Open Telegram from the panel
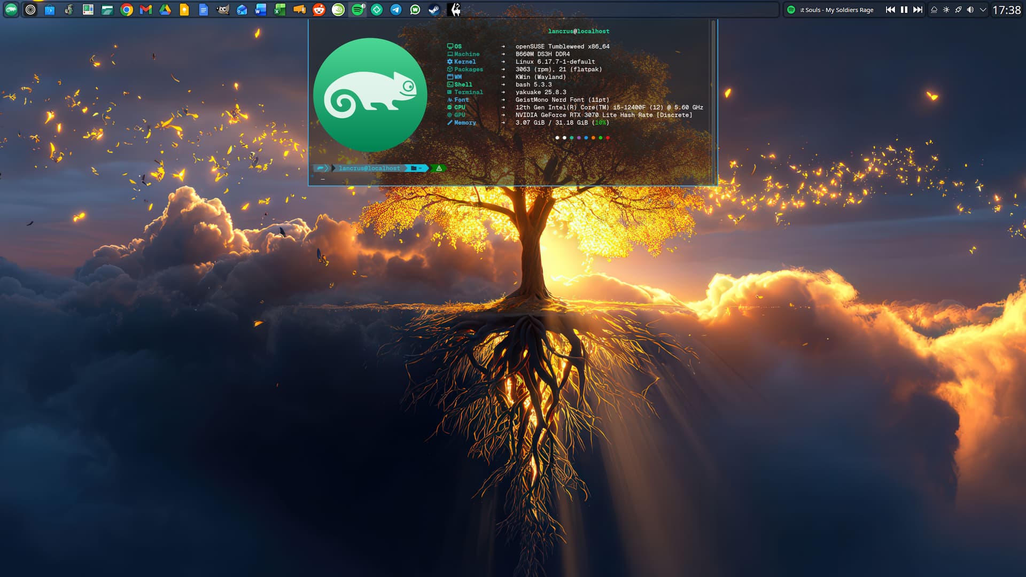The image size is (1026, 577). point(396,10)
